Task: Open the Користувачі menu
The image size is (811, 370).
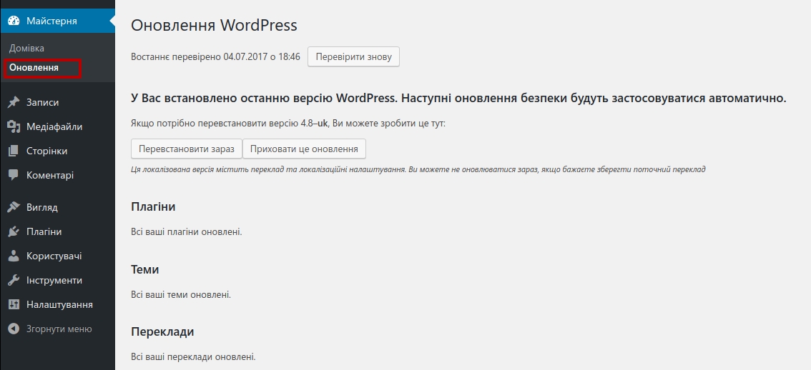Action: point(57,256)
